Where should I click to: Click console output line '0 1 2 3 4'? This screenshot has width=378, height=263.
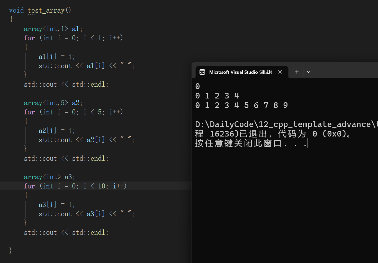click(217, 96)
